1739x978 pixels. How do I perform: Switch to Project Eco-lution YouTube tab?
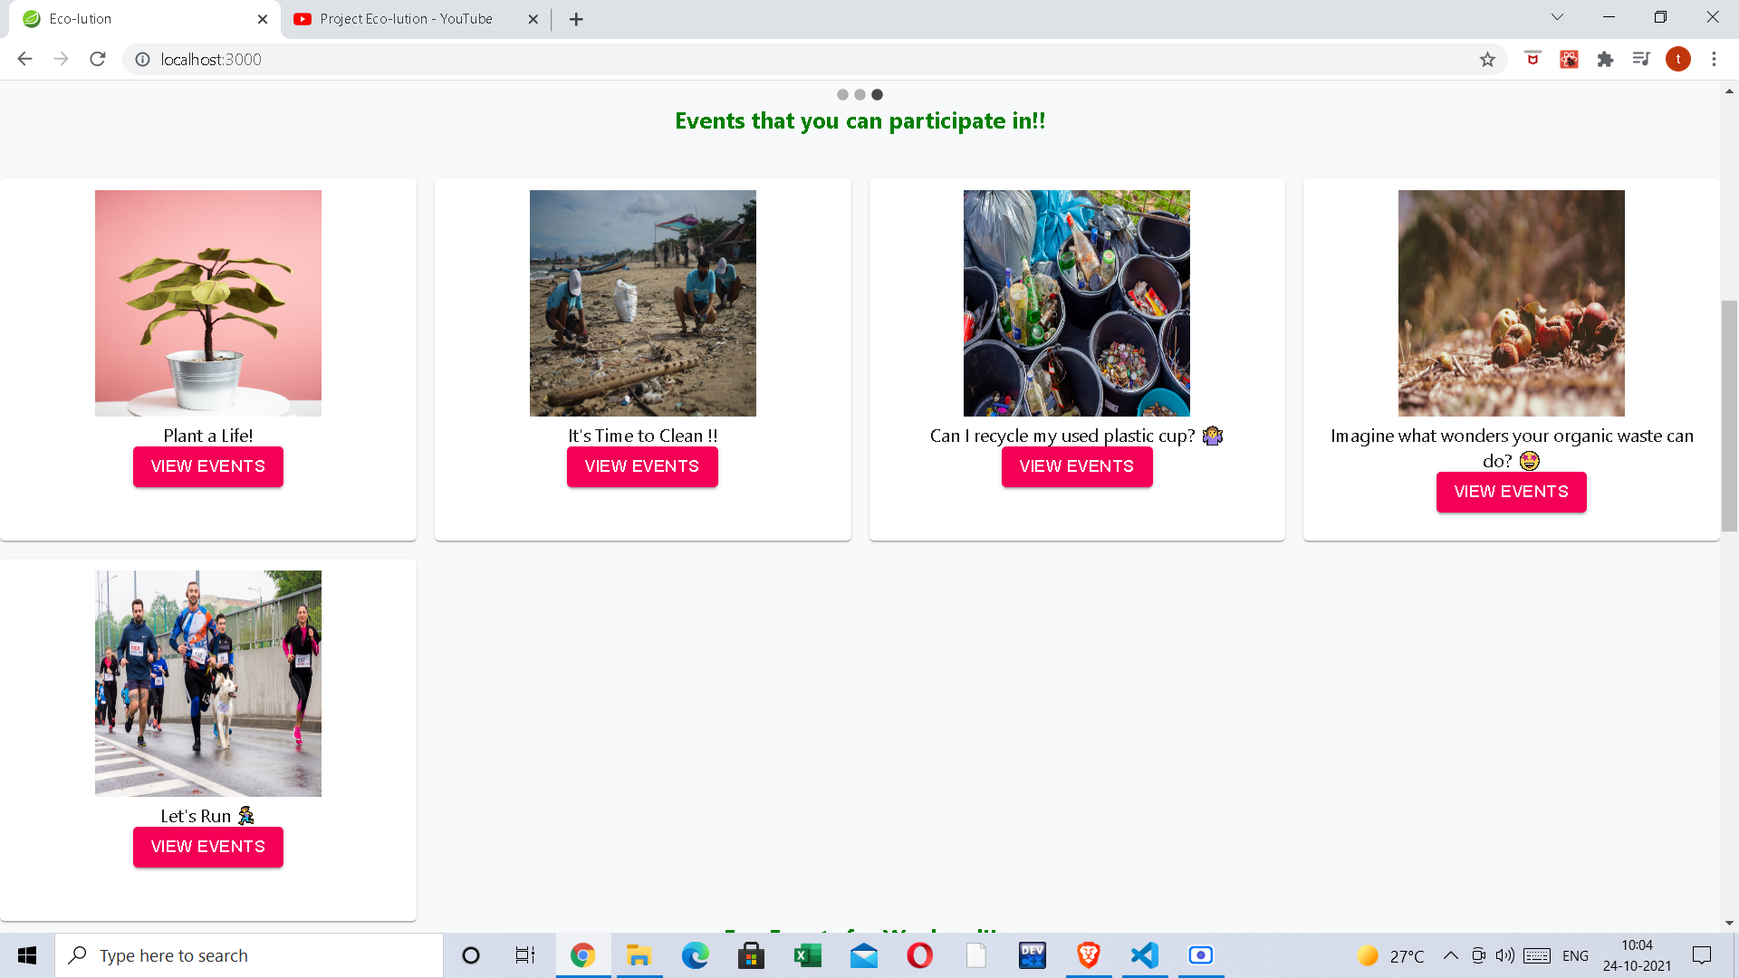click(406, 19)
